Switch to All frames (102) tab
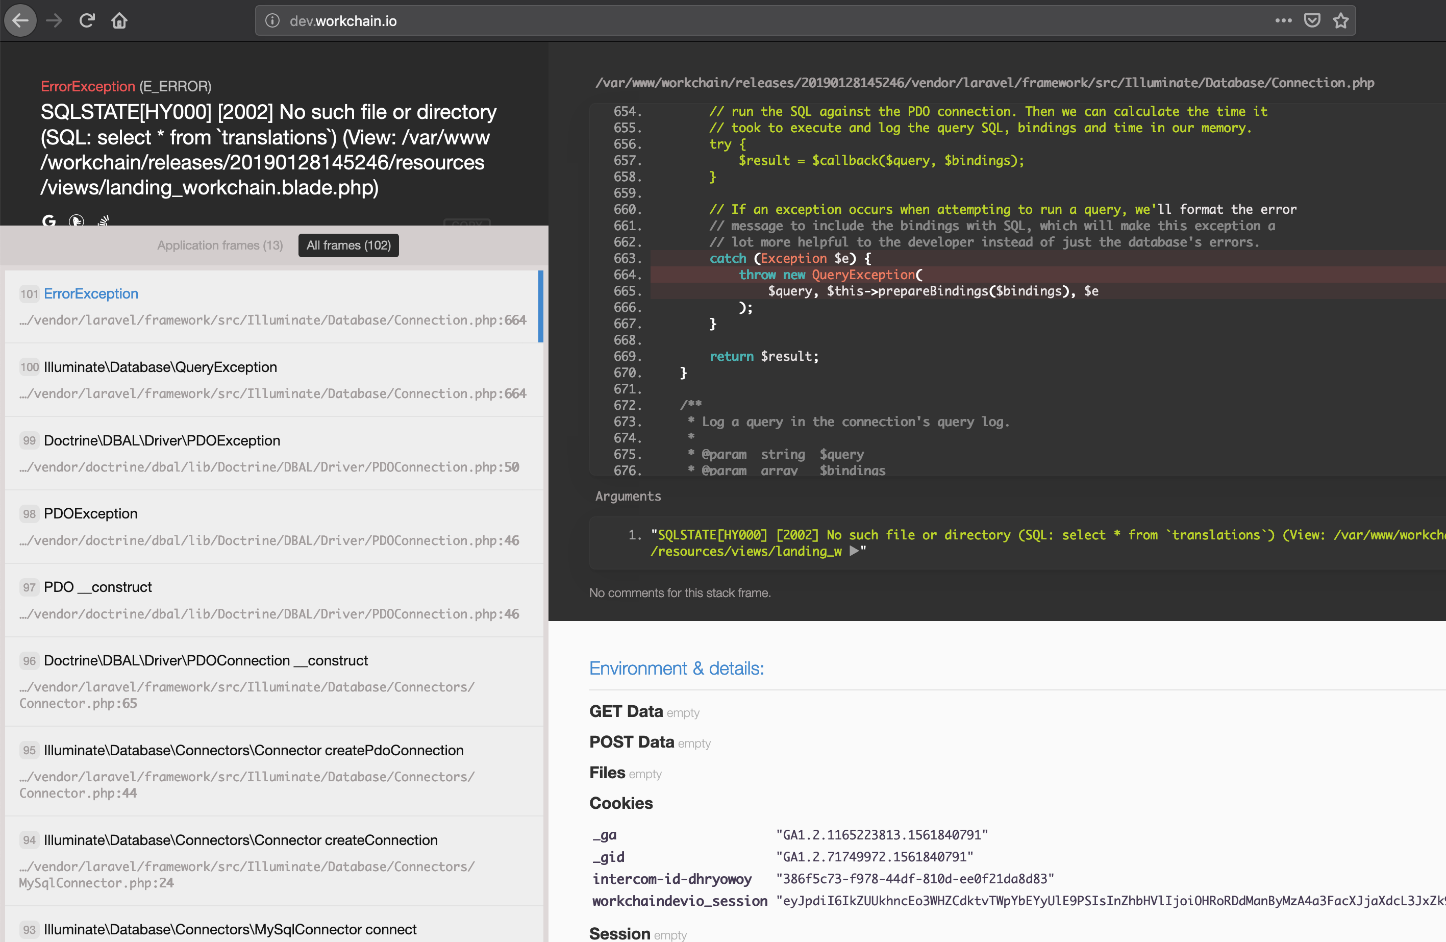The height and width of the screenshot is (942, 1446). tap(348, 245)
